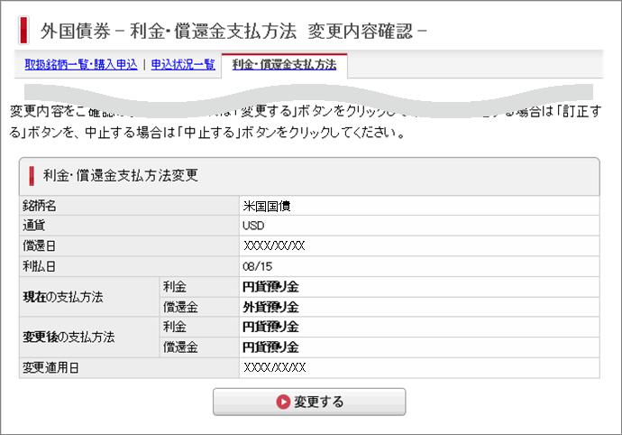
Task: Select the 利金・償還金支払方法 tab
Action: click(284, 65)
